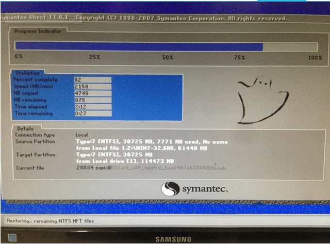This screenshot has height=244, width=330.
Task: Click the 75% progress marker
Action: click(239, 57)
